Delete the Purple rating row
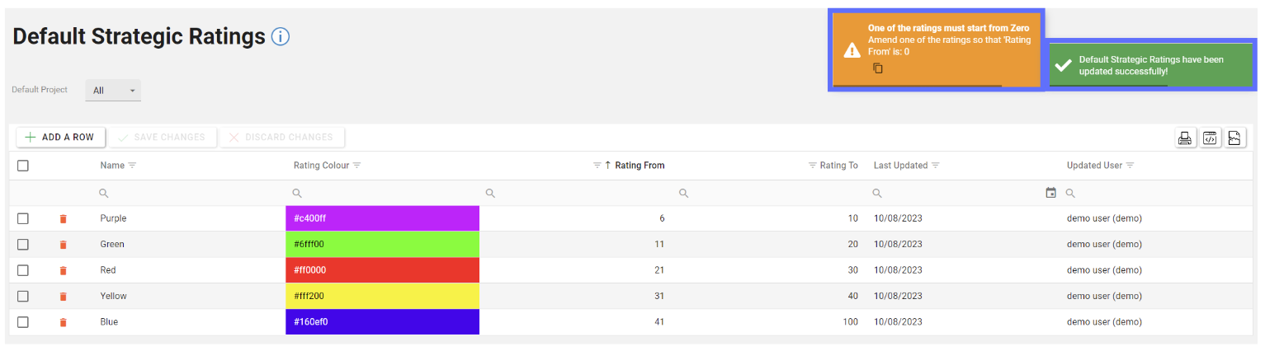This screenshot has height=351, width=1265. tap(64, 219)
